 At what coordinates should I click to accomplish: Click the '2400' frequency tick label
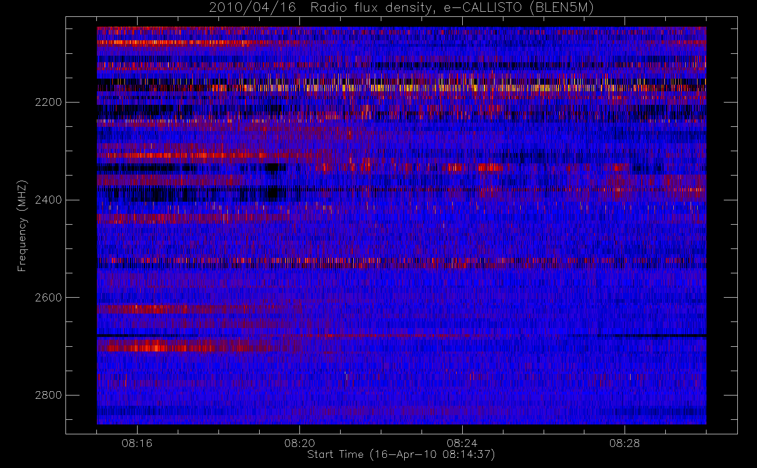(48, 200)
